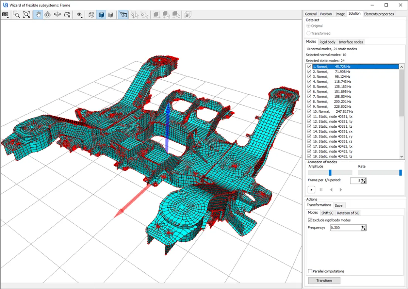Uncheck mode 3 Normal 98.124 Hz
Image resolution: width=408 pixels, height=289 pixels.
309,77
